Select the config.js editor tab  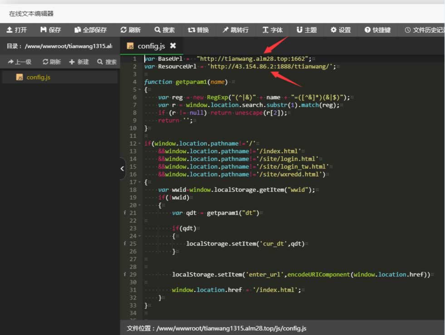tap(150, 46)
